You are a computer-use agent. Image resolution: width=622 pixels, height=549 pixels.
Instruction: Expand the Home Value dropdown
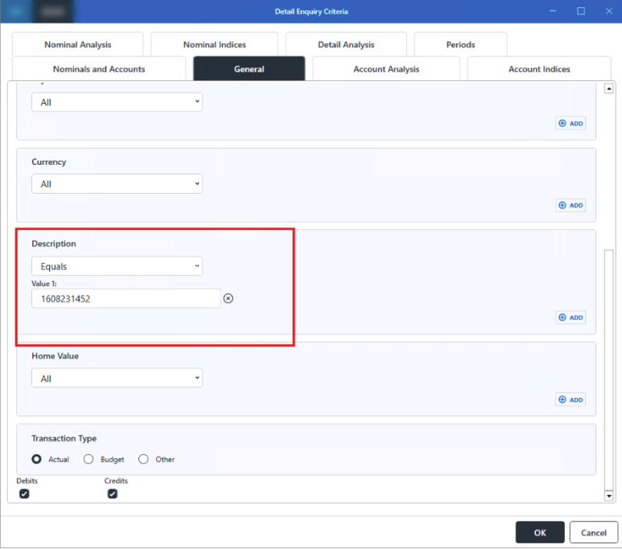pos(117,379)
